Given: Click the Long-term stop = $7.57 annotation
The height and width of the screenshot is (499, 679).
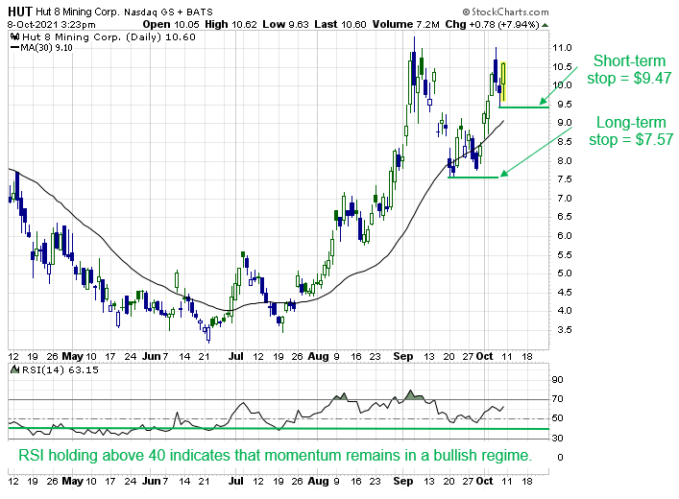Looking at the screenshot, I should click(631, 131).
